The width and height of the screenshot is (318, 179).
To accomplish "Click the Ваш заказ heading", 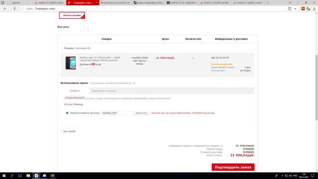I will click(x=63, y=27).
